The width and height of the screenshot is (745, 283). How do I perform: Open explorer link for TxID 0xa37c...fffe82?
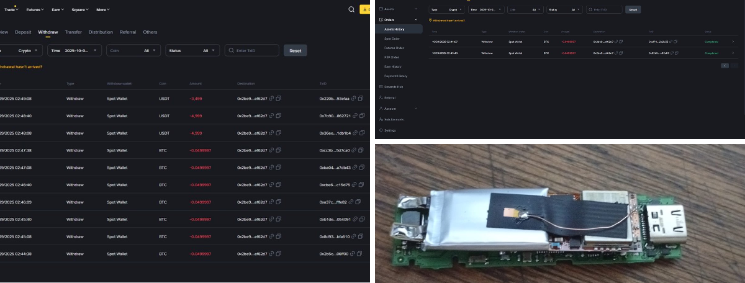[351, 202]
